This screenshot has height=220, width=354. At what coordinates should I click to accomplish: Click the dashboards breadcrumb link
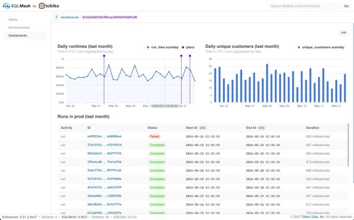point(70,17)
